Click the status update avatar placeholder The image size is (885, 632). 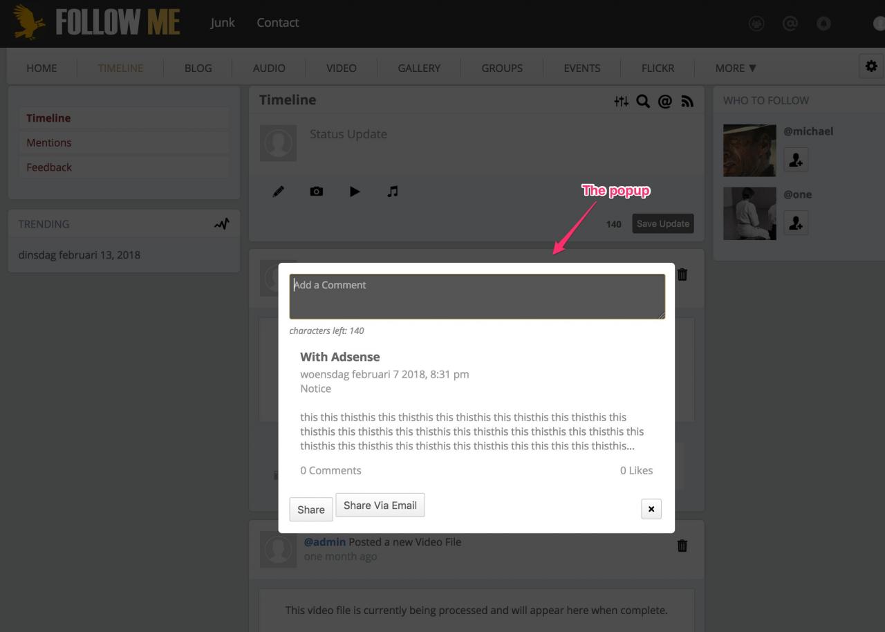pyautogui.click(x=278, y=143)
